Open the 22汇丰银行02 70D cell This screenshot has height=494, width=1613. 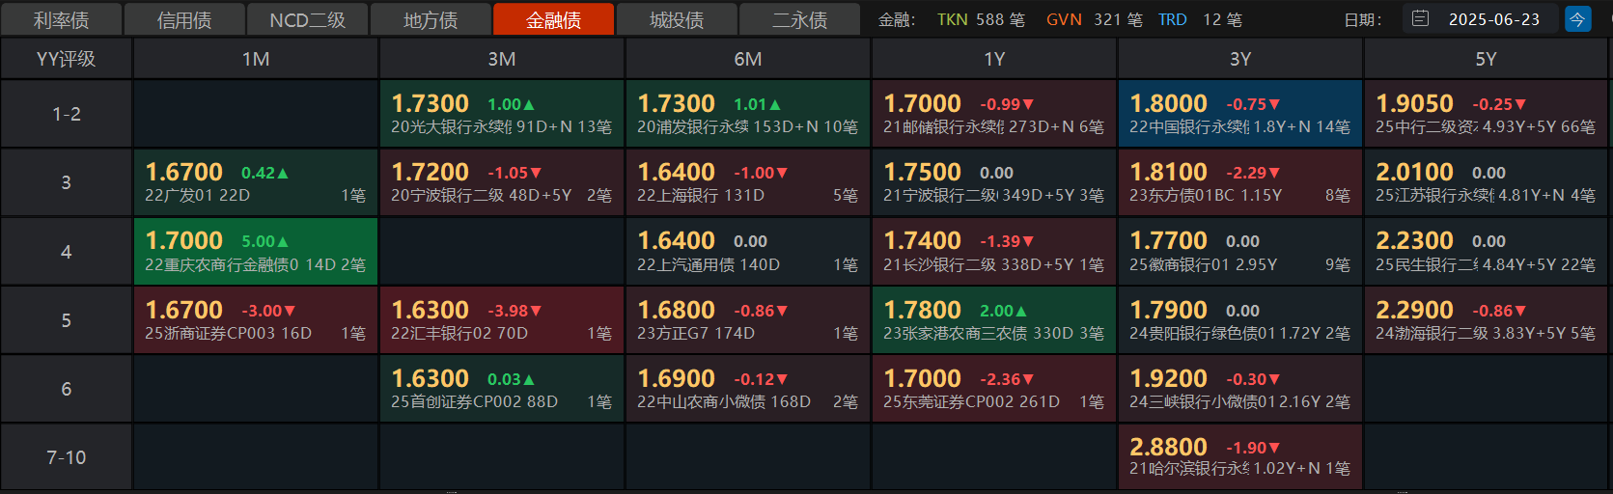(502, 320)
